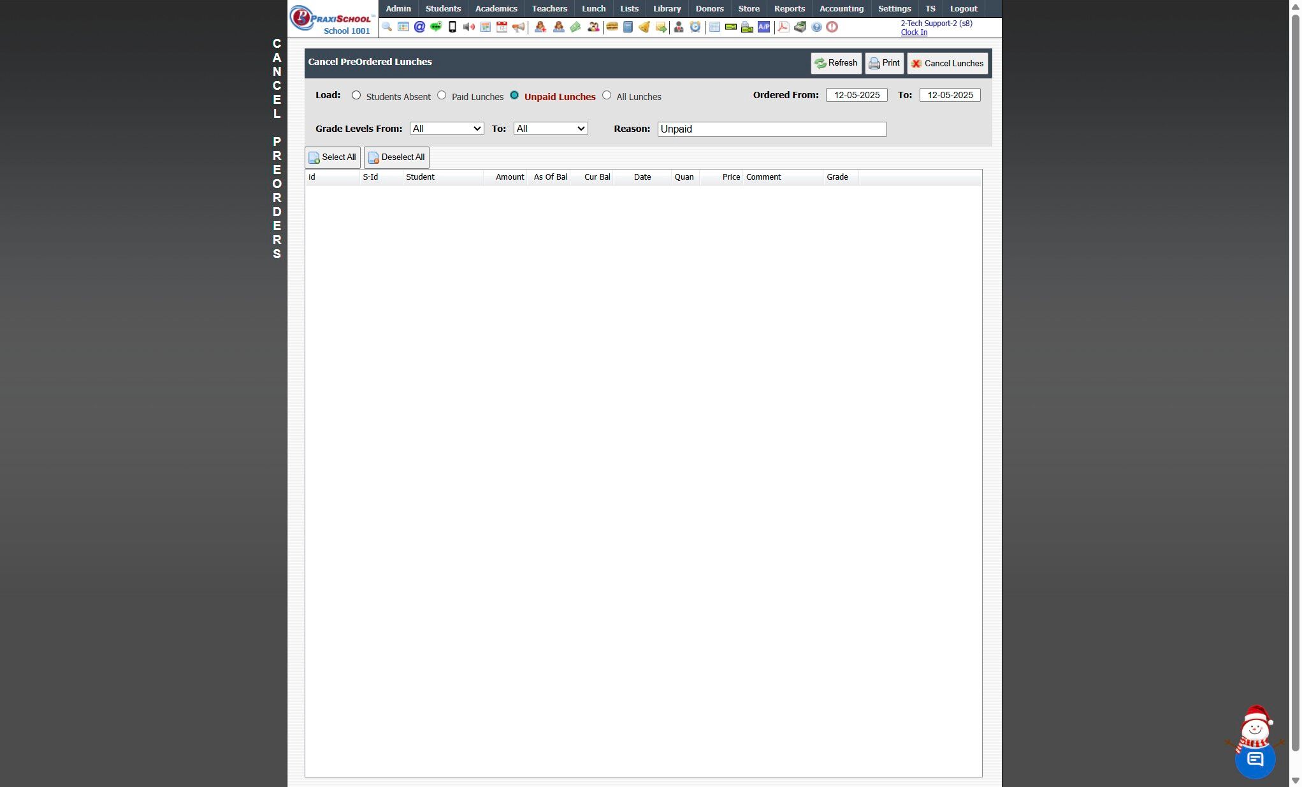Open the Grade Levels From dropdown
Screen dimensions: 1302x787
coord(447,129)
